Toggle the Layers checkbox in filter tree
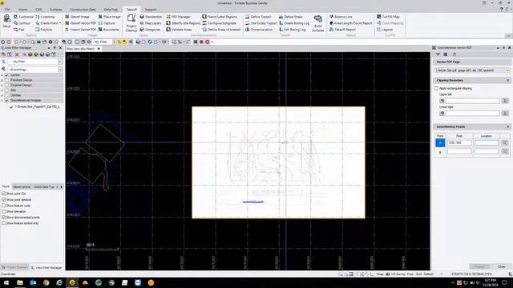513x288 pixels. pyautogui.click(x=6, y=75)
